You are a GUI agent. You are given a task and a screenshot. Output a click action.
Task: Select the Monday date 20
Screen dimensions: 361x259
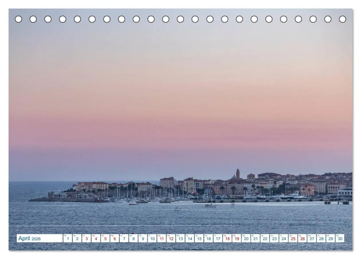(x=246, y=238)
